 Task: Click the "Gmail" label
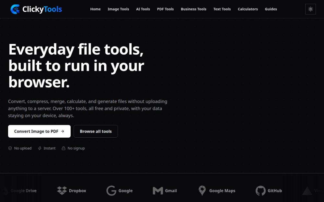(x=171, y=191)
